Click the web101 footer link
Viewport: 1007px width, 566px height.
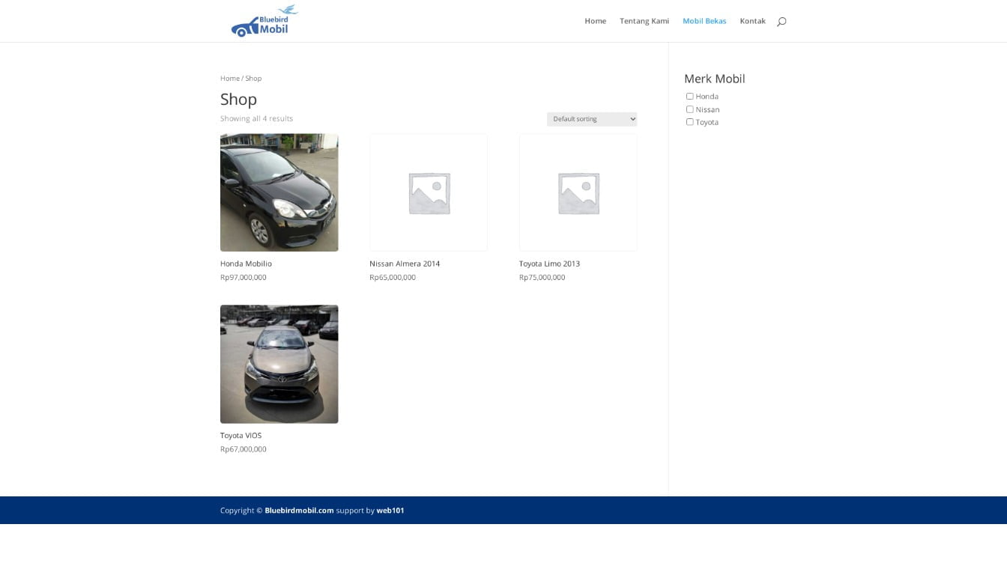click(x=390, y=511)
